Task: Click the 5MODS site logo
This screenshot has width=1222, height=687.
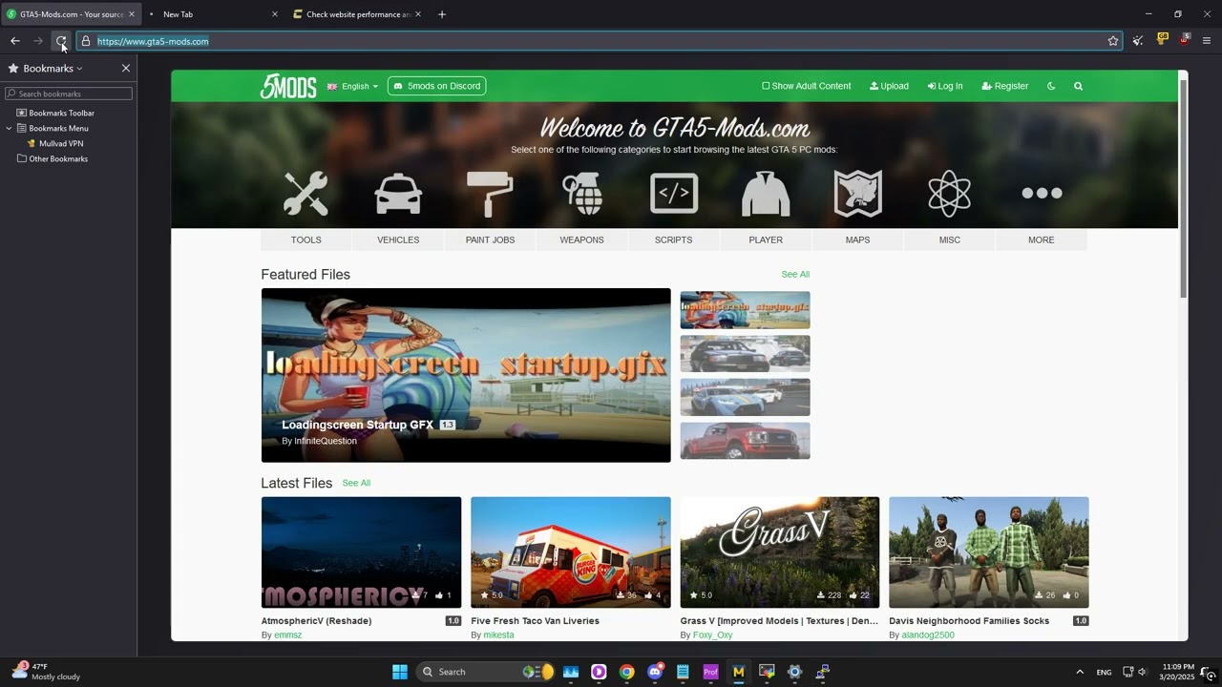Action: (x=287, y=86)
